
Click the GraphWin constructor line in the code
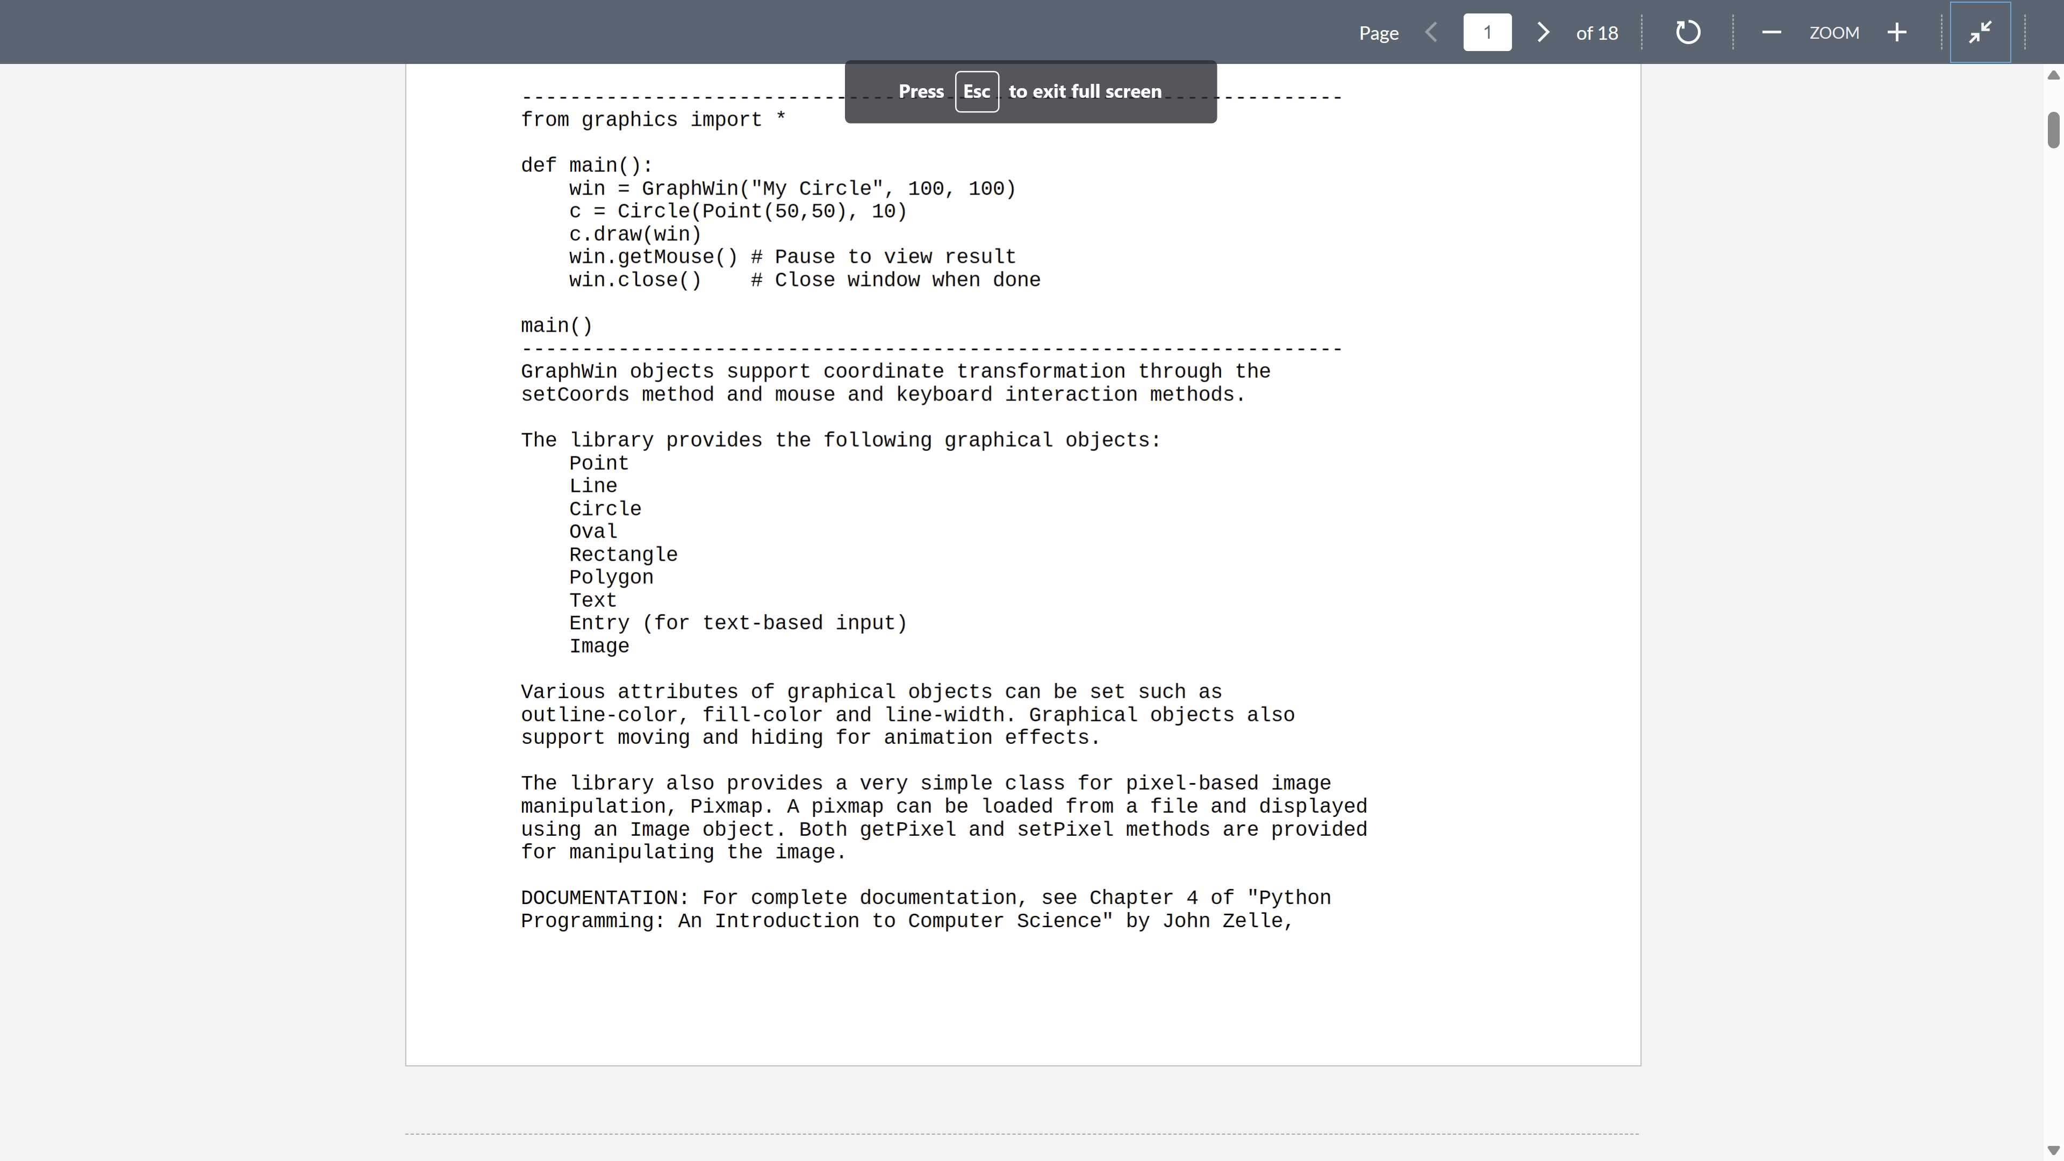[792, 188]
